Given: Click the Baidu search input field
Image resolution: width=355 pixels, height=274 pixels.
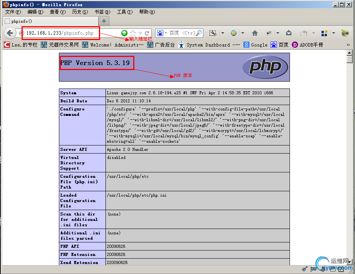Looking at the screenshot, I should pyautogui.click(x=182, y=33).
